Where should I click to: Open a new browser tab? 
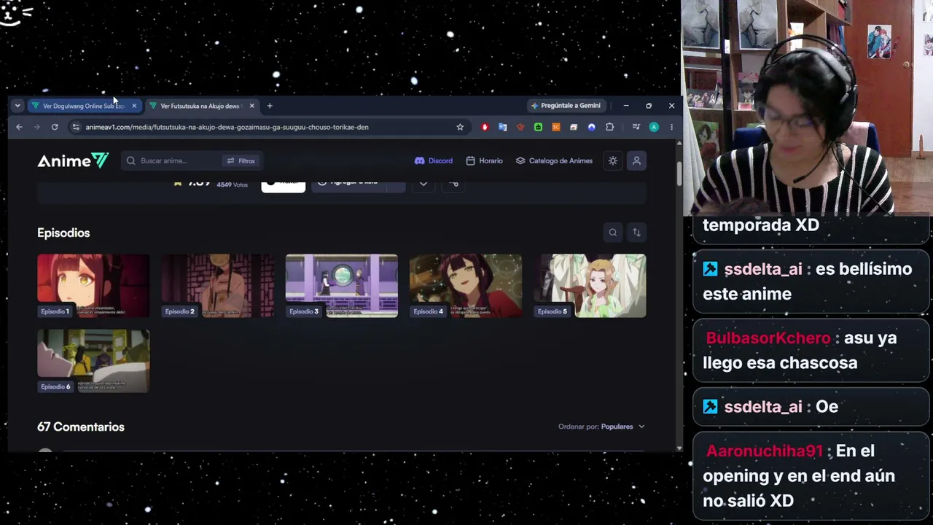click(x=270, y=106)
